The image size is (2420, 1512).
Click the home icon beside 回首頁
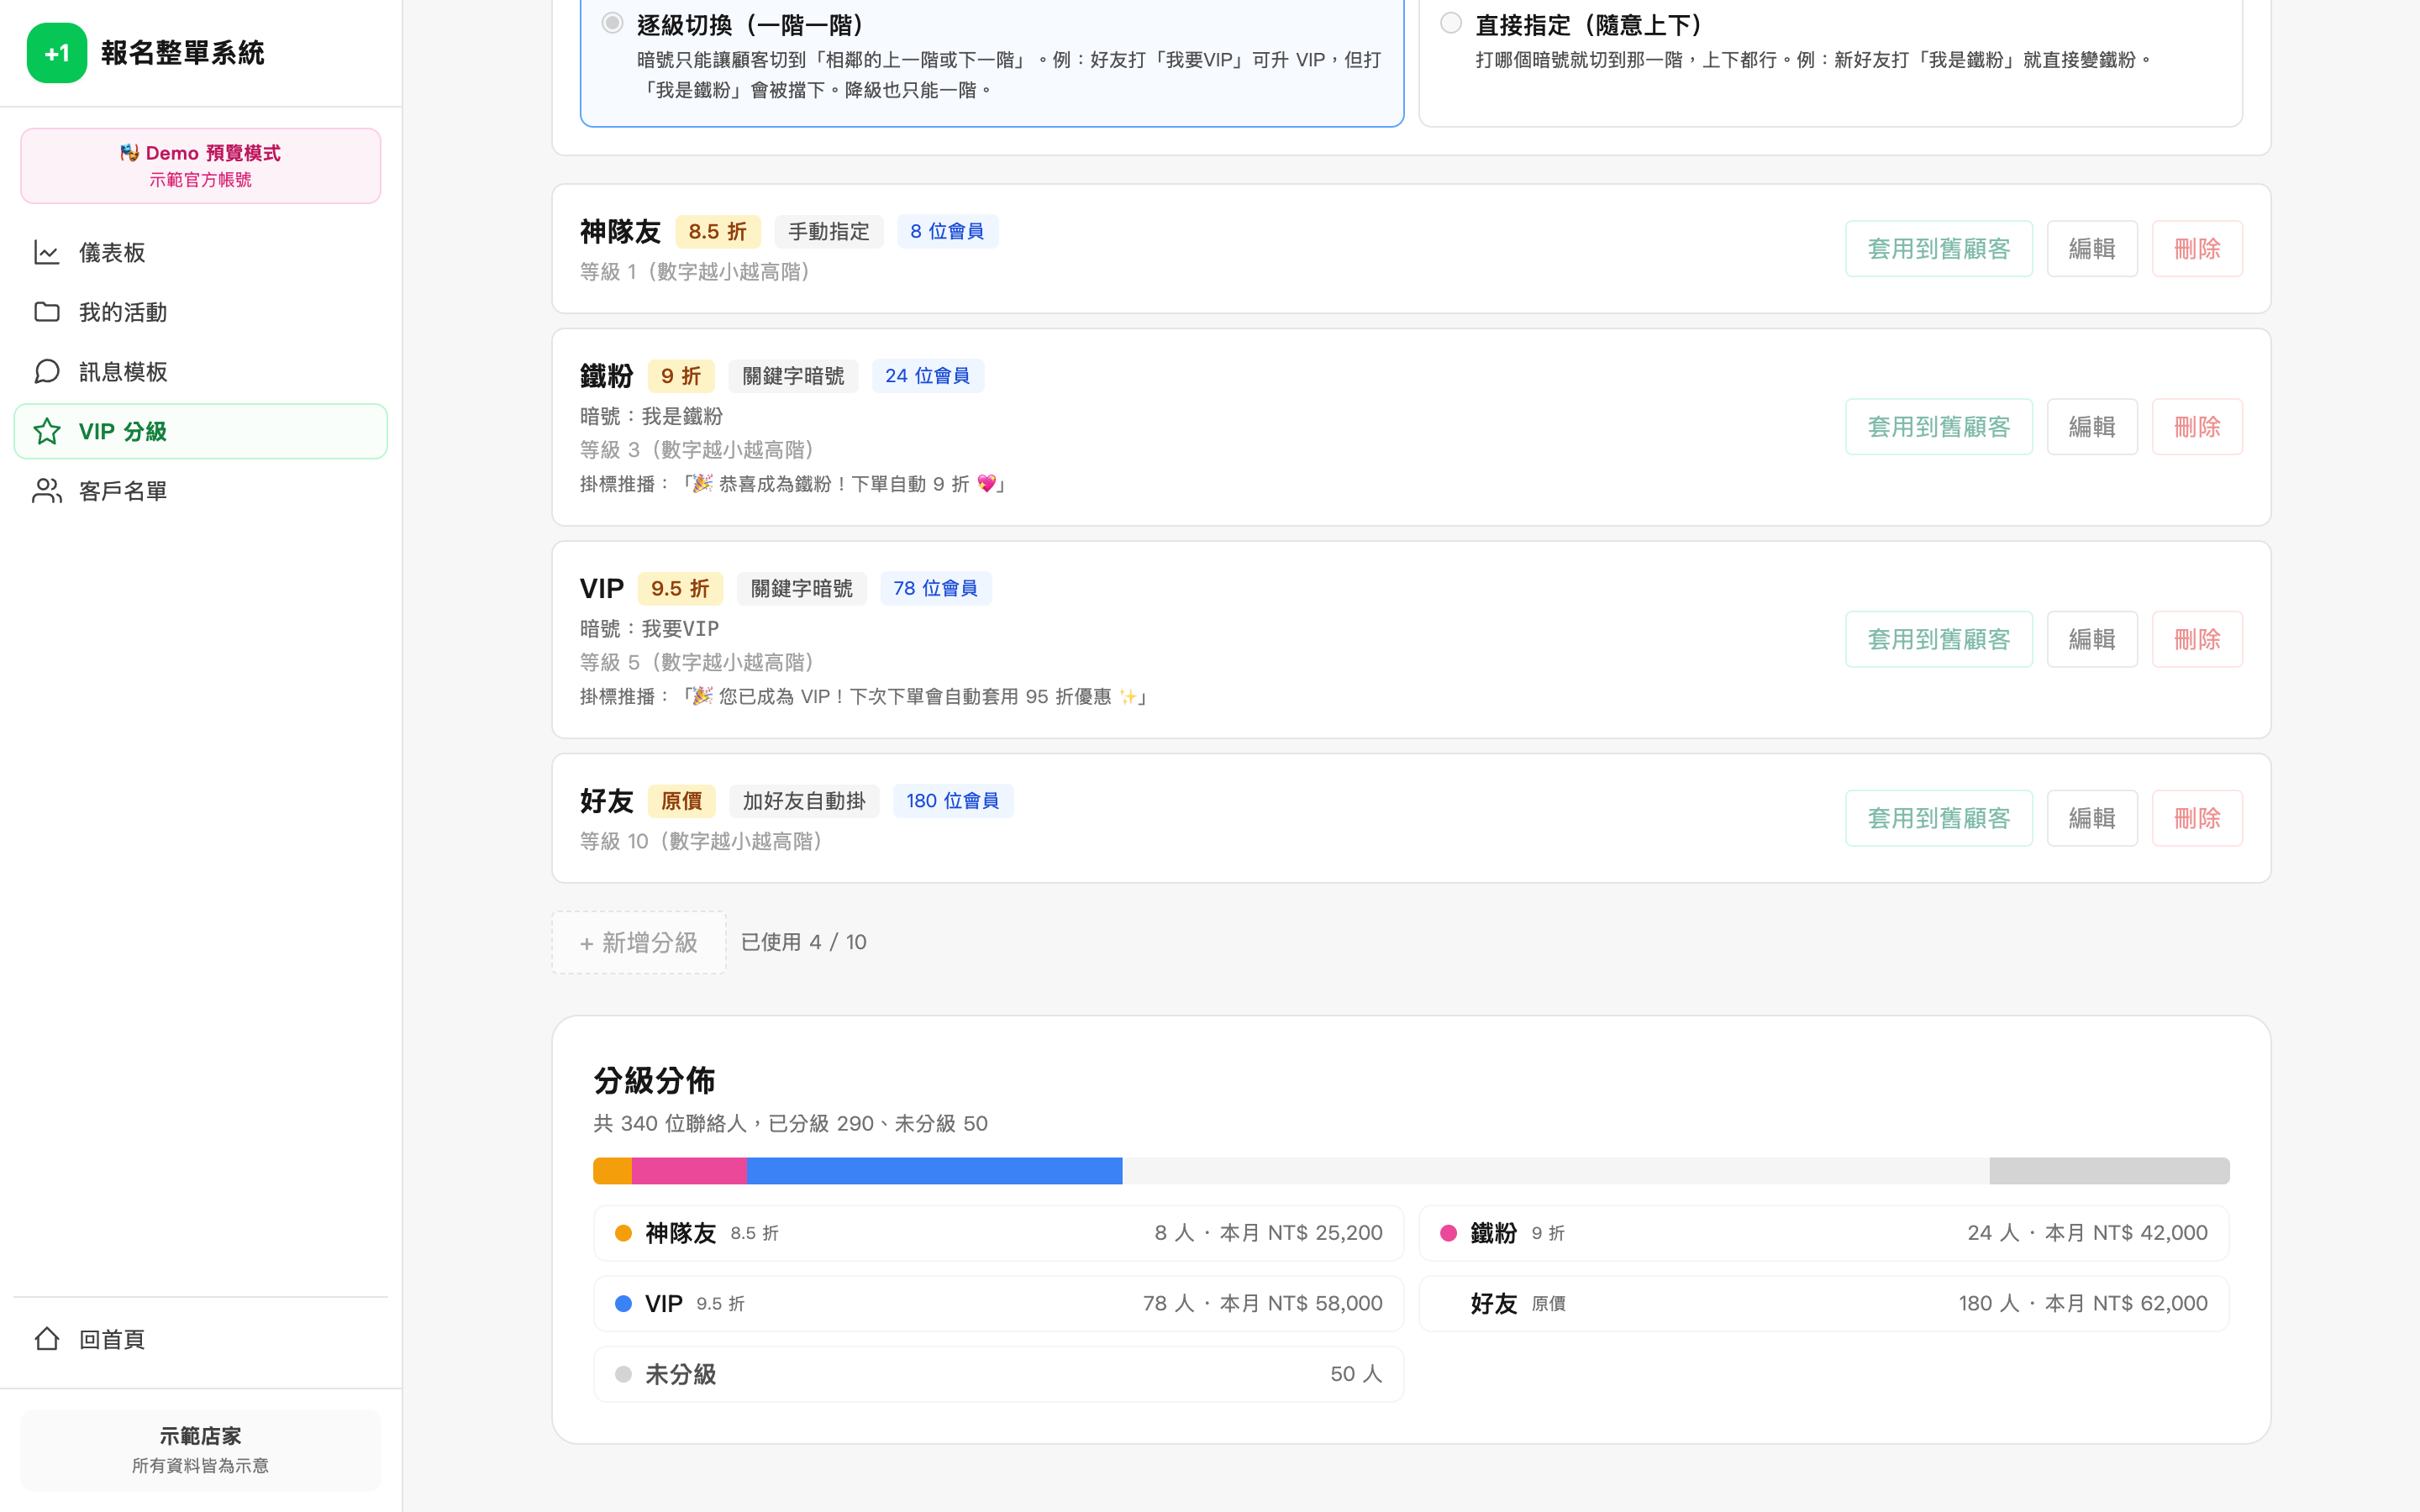click(x=47, y=1339)
